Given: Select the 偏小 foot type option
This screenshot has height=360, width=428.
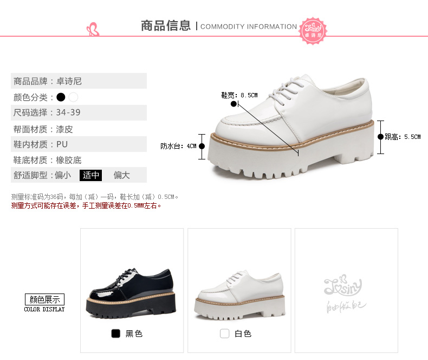Looking at the screenshot, I should pos(63,175).
